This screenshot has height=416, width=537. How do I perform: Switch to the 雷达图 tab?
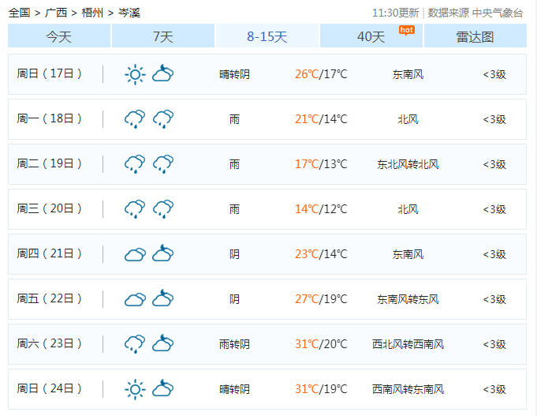475,36
